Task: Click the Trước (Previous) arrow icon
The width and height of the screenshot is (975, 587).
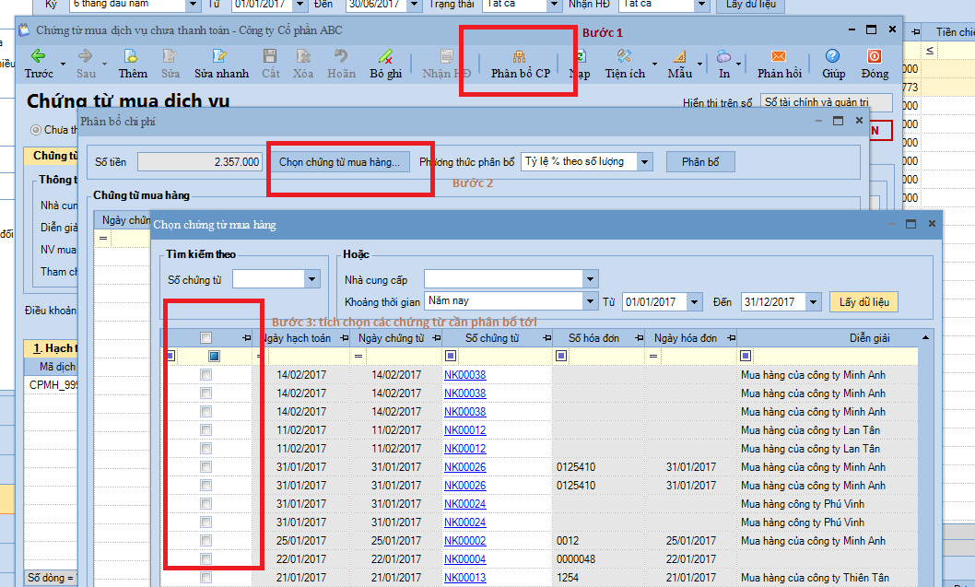Action: point(39,57)
